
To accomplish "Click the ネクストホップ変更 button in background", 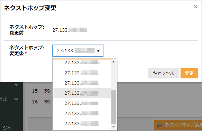I will (178, 125).
